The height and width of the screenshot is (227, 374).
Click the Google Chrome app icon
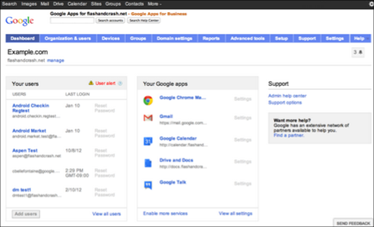point(148,100)
